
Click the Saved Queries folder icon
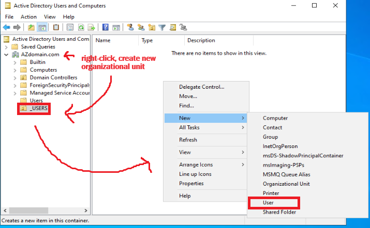click(x=15, y=46)
